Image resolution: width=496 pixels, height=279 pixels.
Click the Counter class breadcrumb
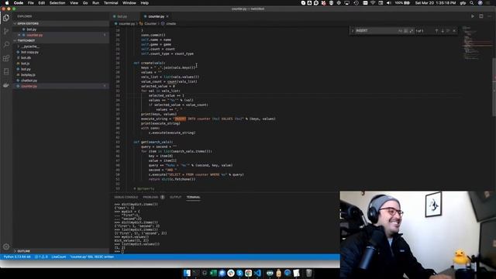148,23
